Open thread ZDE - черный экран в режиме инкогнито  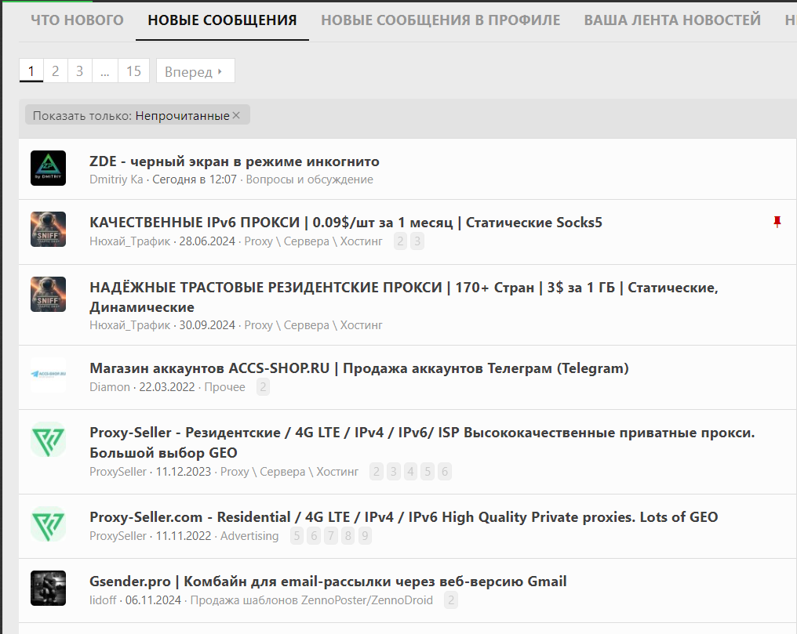[x=235, y=161]
